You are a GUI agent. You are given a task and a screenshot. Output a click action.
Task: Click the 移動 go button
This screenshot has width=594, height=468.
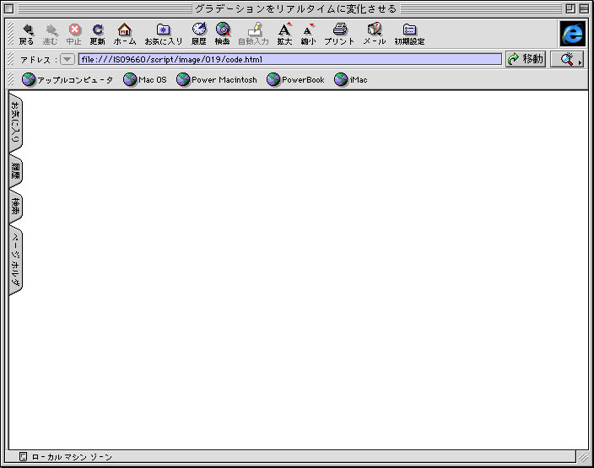click(526, 59)
